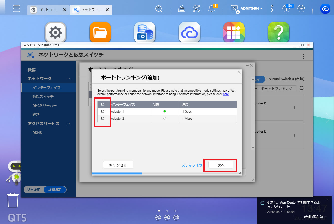This screenshot has height=224, width=334.
Task: Toggle the select-all interfaces header checkbox
Action: (103, 104)
